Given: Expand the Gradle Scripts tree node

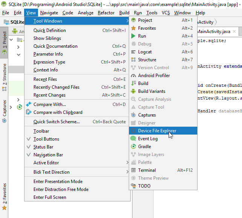Looking at the screenshot, I should [x=11, y=107].
